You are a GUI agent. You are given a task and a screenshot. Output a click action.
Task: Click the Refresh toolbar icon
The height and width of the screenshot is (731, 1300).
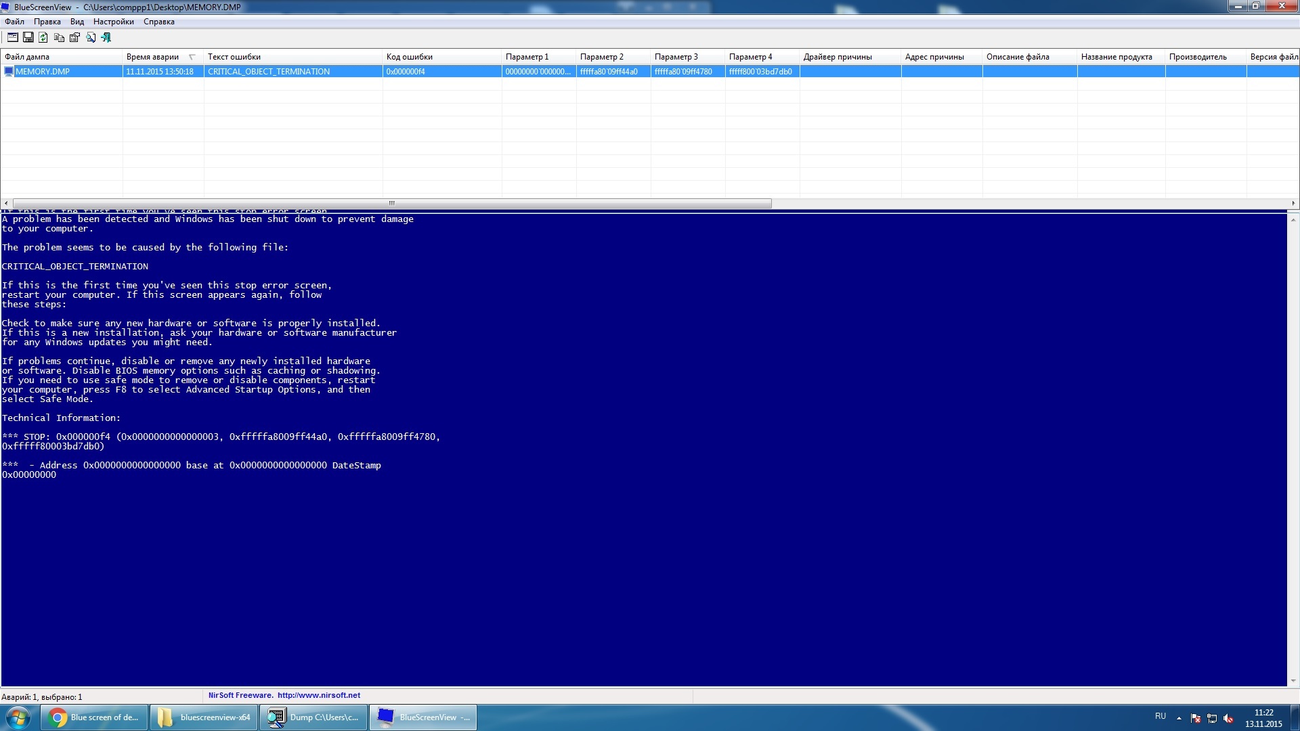[43, 37]
